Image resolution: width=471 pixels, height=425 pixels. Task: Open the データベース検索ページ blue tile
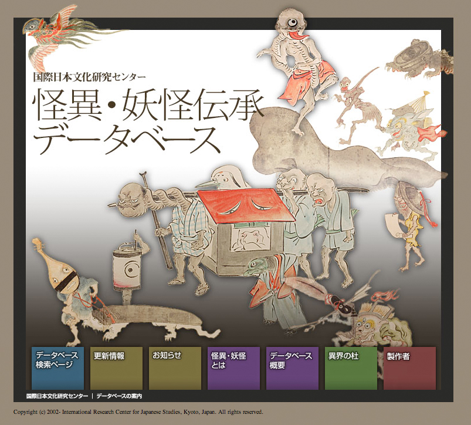click(x=57, y=367)
